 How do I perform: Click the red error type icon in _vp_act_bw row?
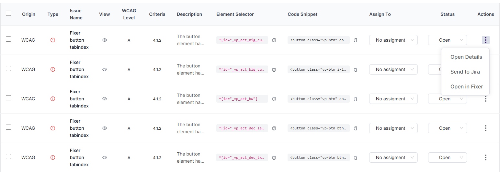(x=53, y=99)
